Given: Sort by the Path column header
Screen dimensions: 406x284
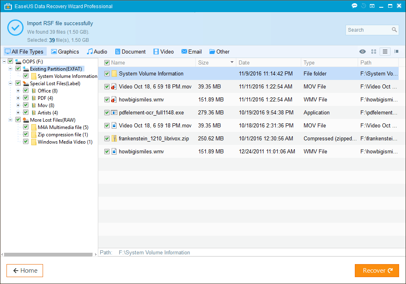Looking at the screenshot, I should click(x=366, y=62).
